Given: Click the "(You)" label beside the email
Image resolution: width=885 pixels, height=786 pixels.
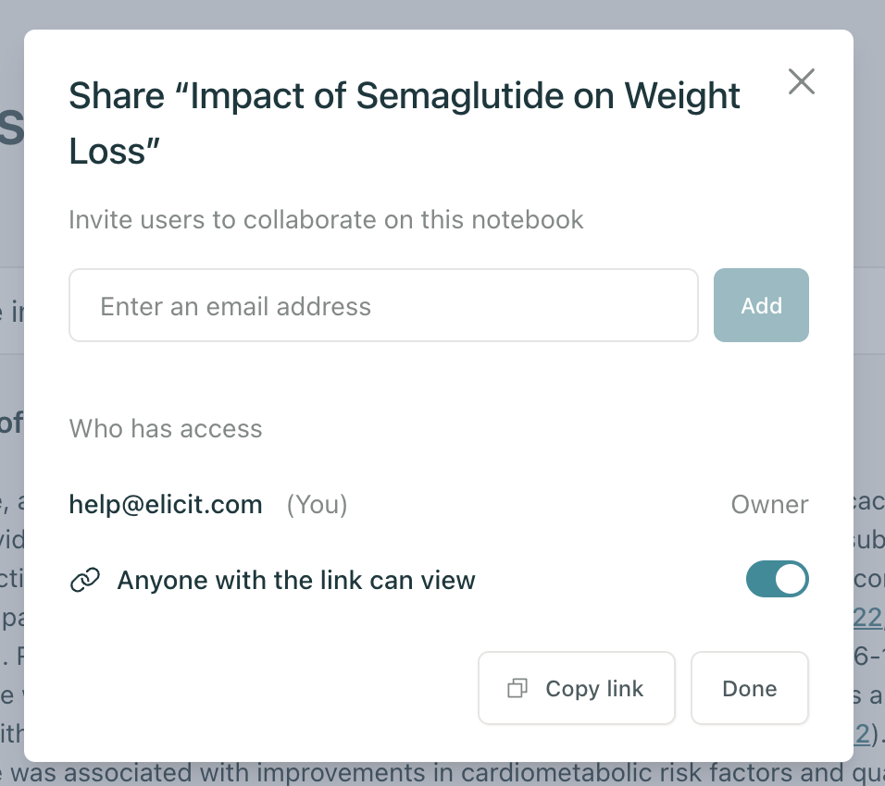Looking at the screenshot, I should point(317,505).
